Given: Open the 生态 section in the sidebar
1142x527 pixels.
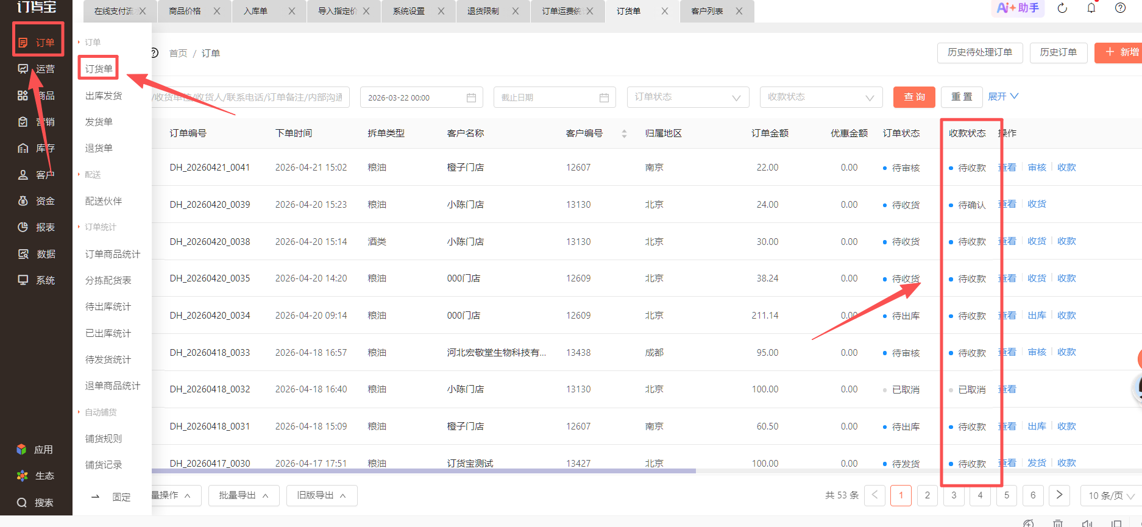Looking at the screenshot, I should coord(35,476).
